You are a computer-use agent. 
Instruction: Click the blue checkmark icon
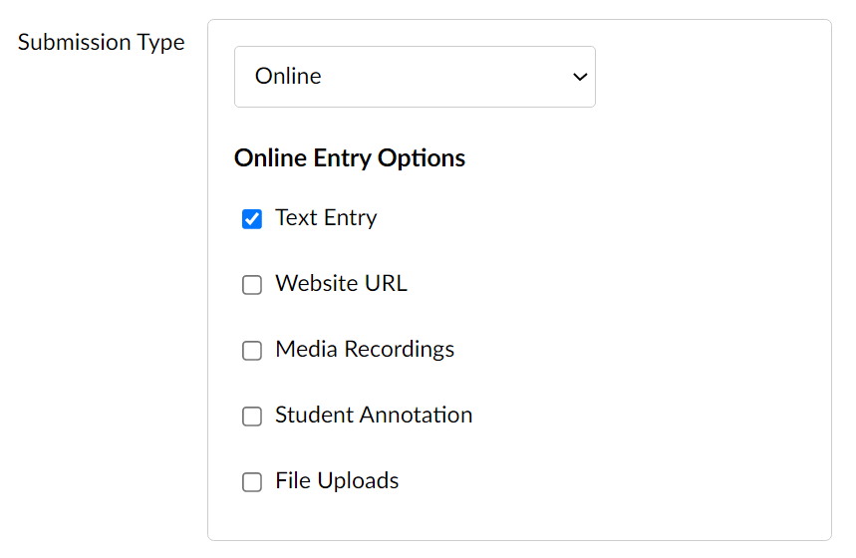click(252, 219)
